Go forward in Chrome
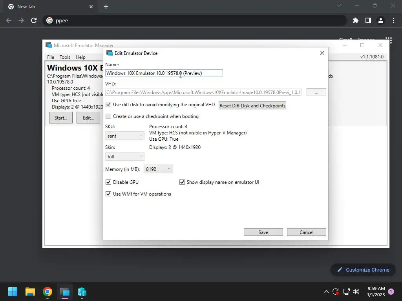The height and width of the screenshot is (301, 402). point(21,20)
